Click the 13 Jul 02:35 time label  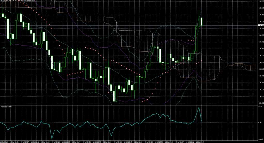(x=97, y=142)
